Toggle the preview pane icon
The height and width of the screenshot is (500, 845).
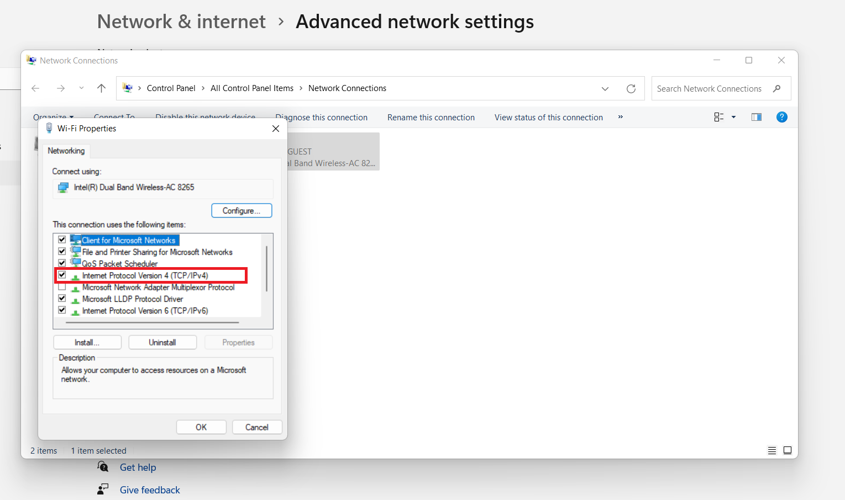[757, 117]
